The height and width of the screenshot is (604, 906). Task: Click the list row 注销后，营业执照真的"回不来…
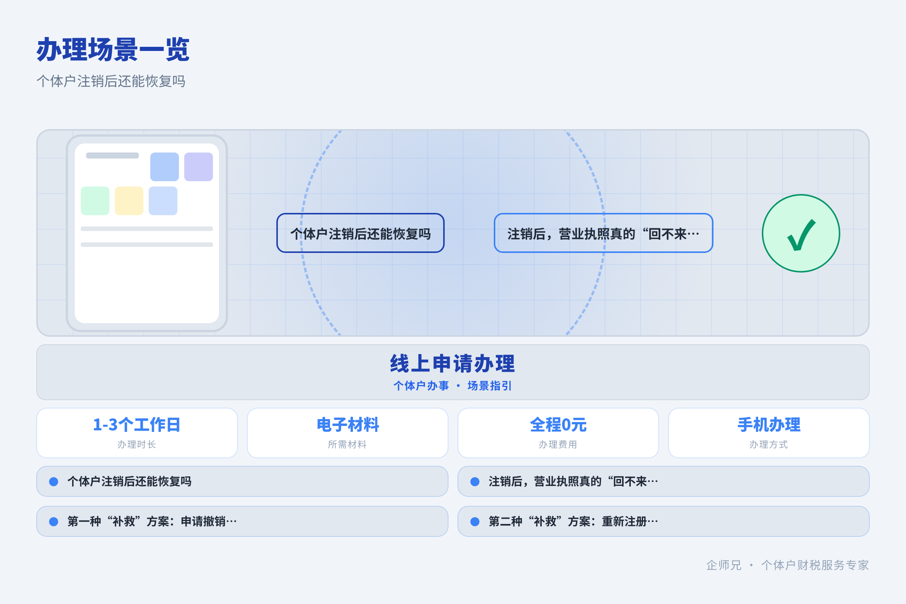[663, 482]
